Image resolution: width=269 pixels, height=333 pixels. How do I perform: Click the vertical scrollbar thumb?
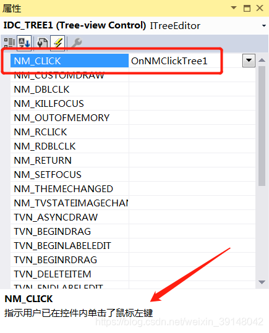(262, 126)
